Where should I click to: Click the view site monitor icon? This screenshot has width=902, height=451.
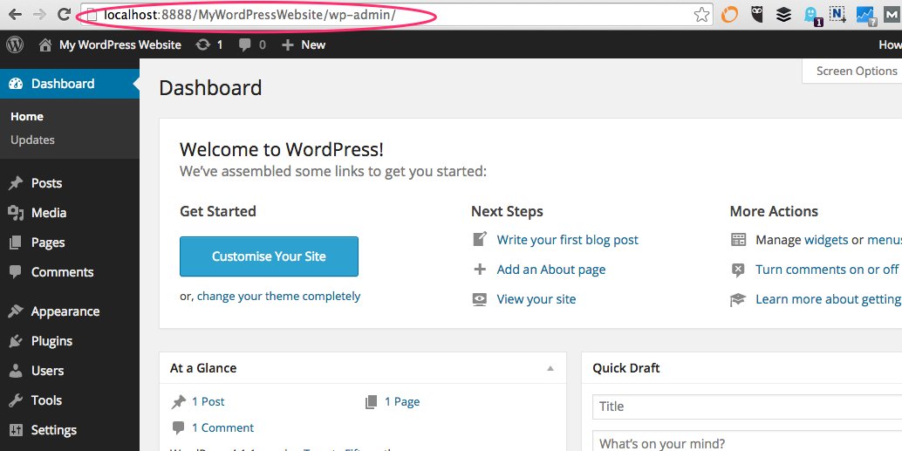pyautogui.click(x=479, y=299)
